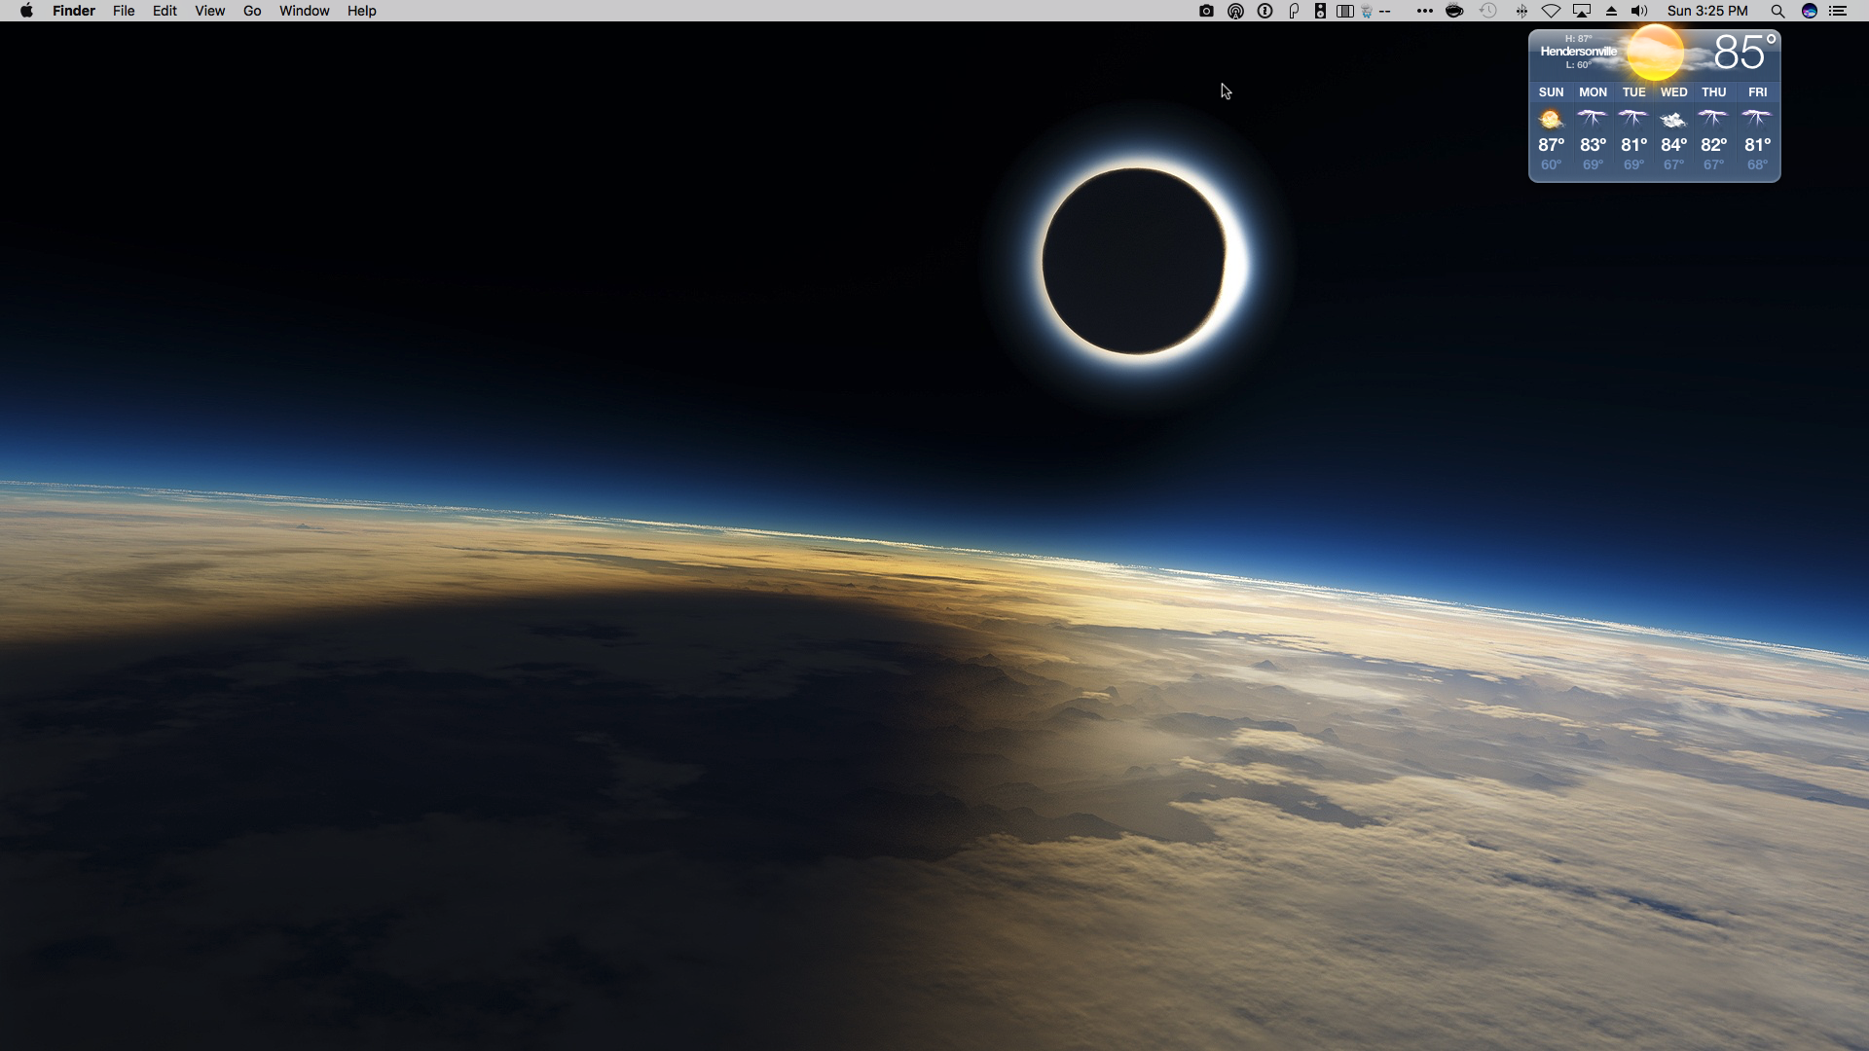Click Monday's thunderstorm forecast icon
Screen dimensions: 1869x1051
coord(1593,120)
